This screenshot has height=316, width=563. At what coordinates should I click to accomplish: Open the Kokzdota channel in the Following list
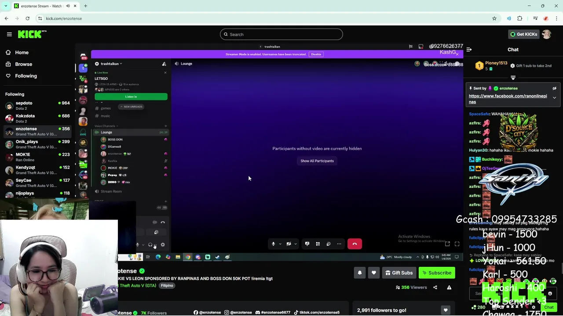37,118
